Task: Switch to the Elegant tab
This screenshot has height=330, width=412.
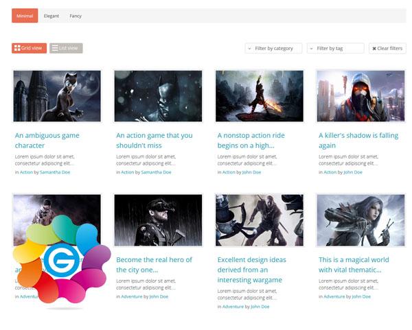Action: point(51,16)
